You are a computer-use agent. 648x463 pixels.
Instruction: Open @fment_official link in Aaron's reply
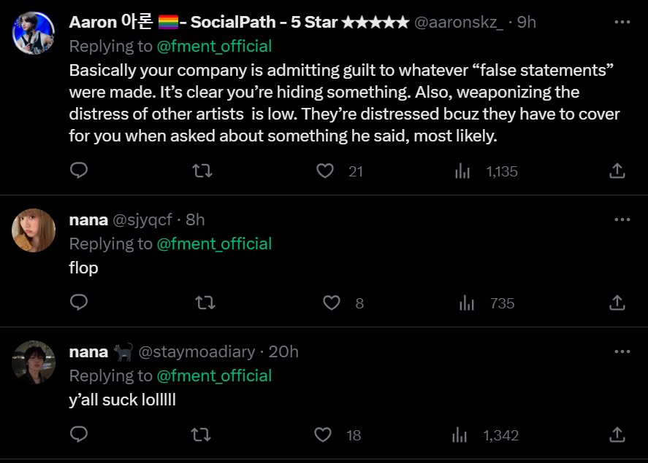(x=214, y=47)
